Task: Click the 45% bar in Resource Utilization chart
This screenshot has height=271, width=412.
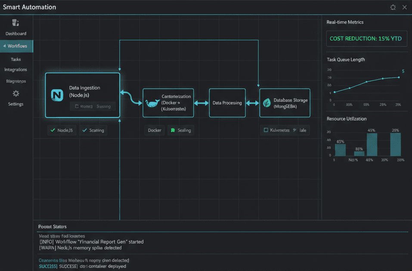Action: tap(371, 144)
